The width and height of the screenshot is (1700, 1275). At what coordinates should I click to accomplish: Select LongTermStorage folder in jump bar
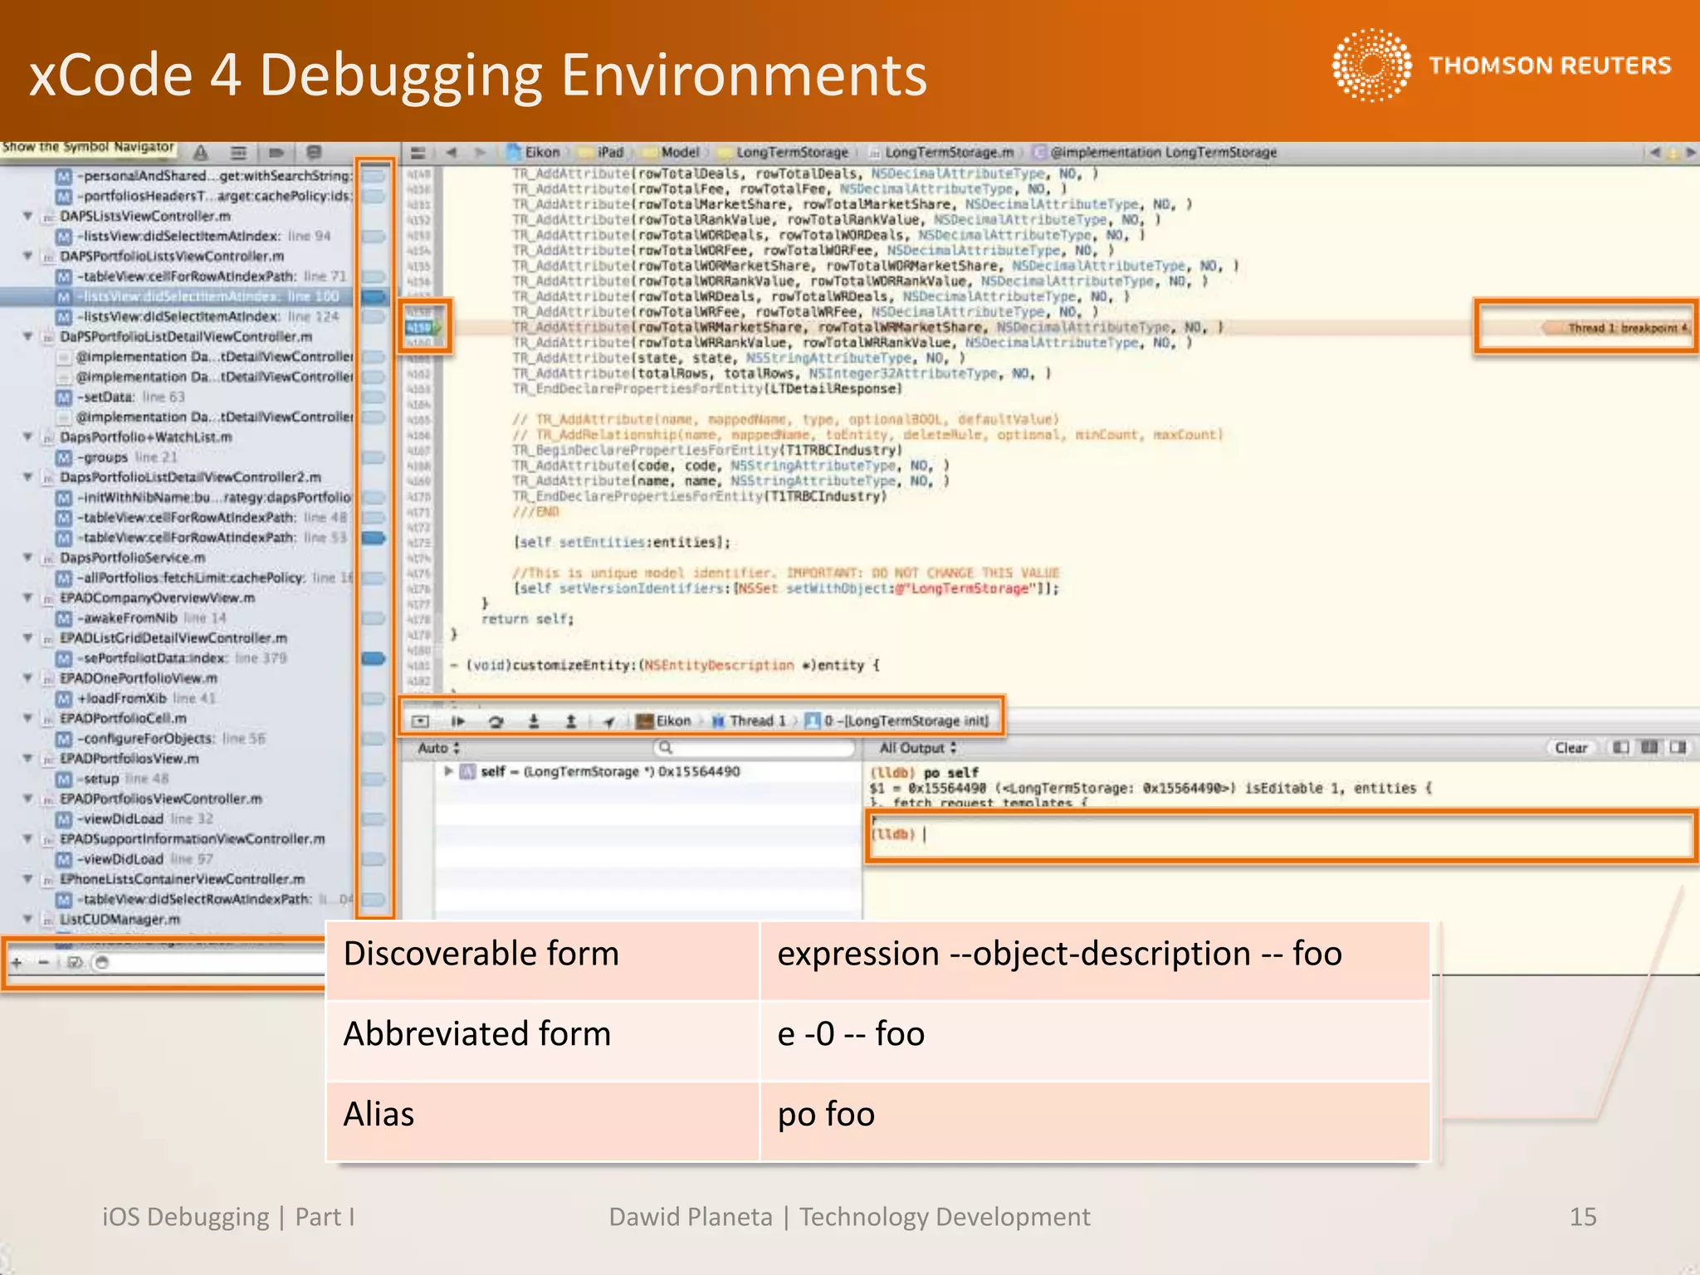(x=784, y=153)
